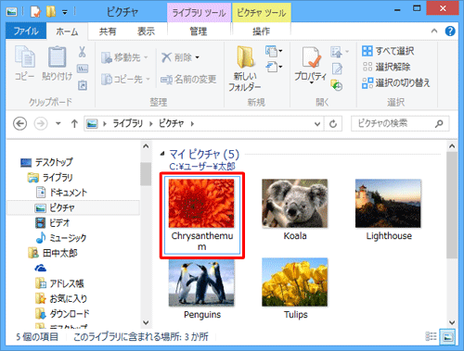This screenshot has width=464, height=351.
Task: Open the ファイル tab
Action: 26,31
